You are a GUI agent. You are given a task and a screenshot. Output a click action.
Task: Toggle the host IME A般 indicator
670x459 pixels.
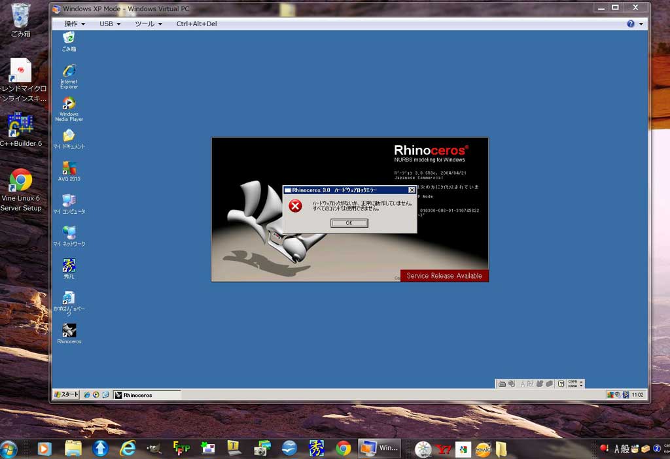(x=622, y=449)
